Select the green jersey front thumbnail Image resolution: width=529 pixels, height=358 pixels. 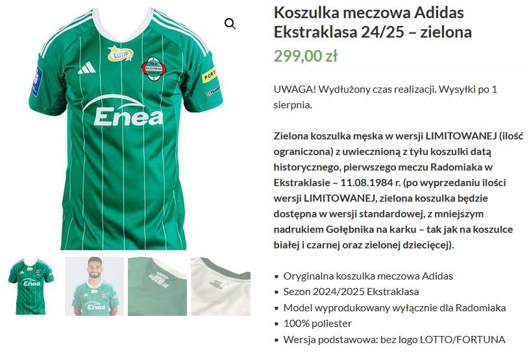[x=31, y=286]
